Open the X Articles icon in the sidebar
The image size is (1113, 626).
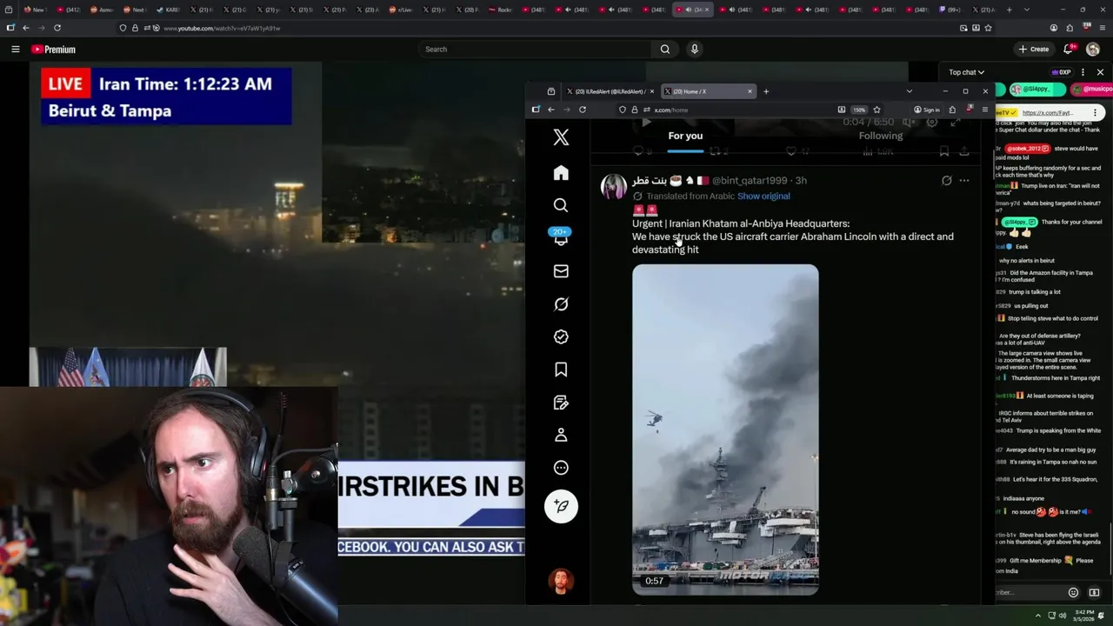click(561, 403)
